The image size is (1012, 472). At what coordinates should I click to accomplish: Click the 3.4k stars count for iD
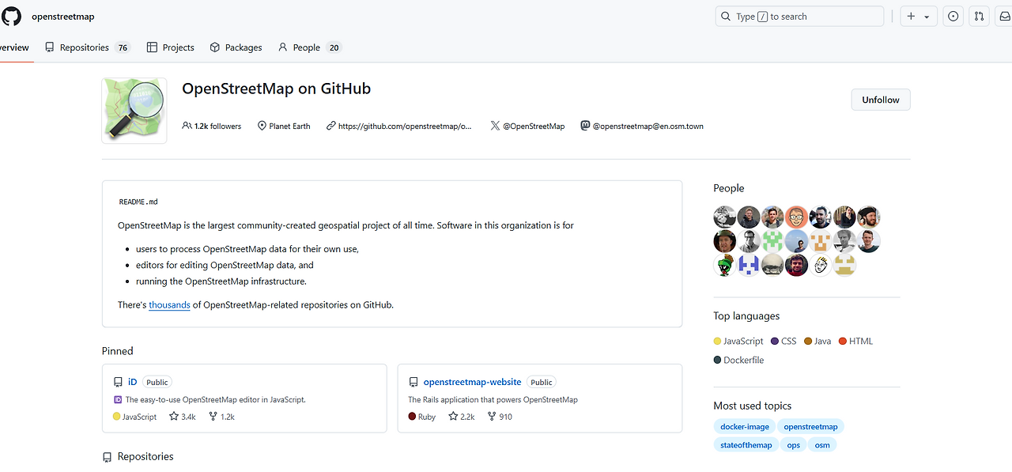pos(183,417)
